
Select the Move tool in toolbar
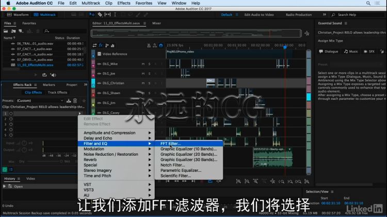coord(92,14)
